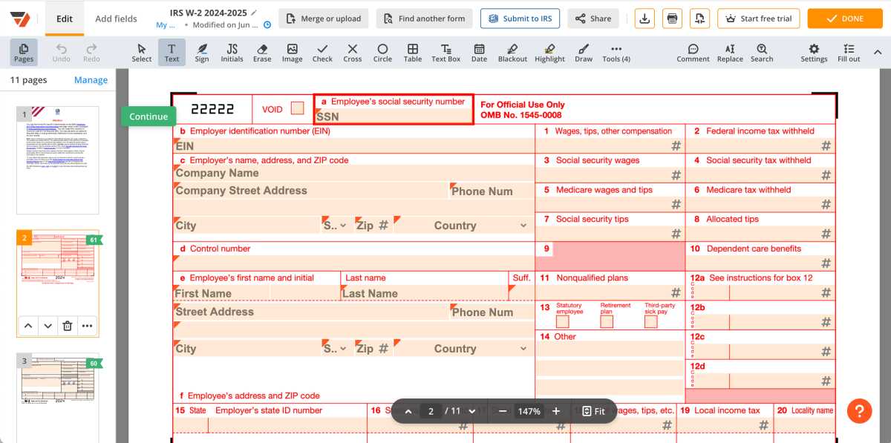This screenshot has width=891, height=443.
Task: Open more options for page 2
Action: 88,325
